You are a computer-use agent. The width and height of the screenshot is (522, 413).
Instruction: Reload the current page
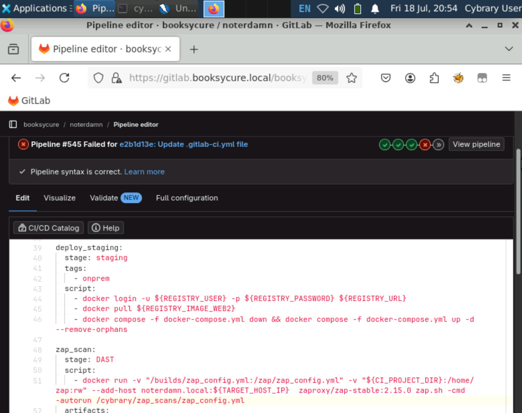point(64,78)
